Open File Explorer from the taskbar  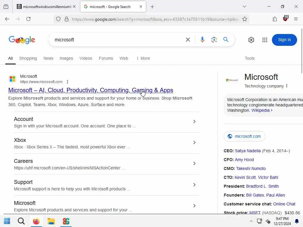tap(51, 221)
